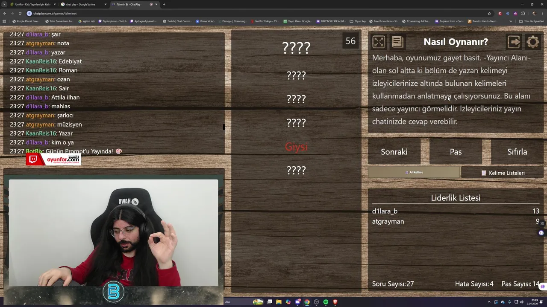Open the tab search dropdown arrow

[4, 4]
